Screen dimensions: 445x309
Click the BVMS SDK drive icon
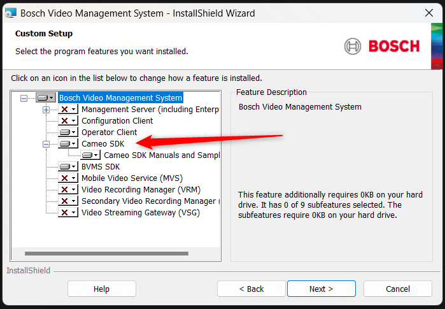tap(64, 167)
